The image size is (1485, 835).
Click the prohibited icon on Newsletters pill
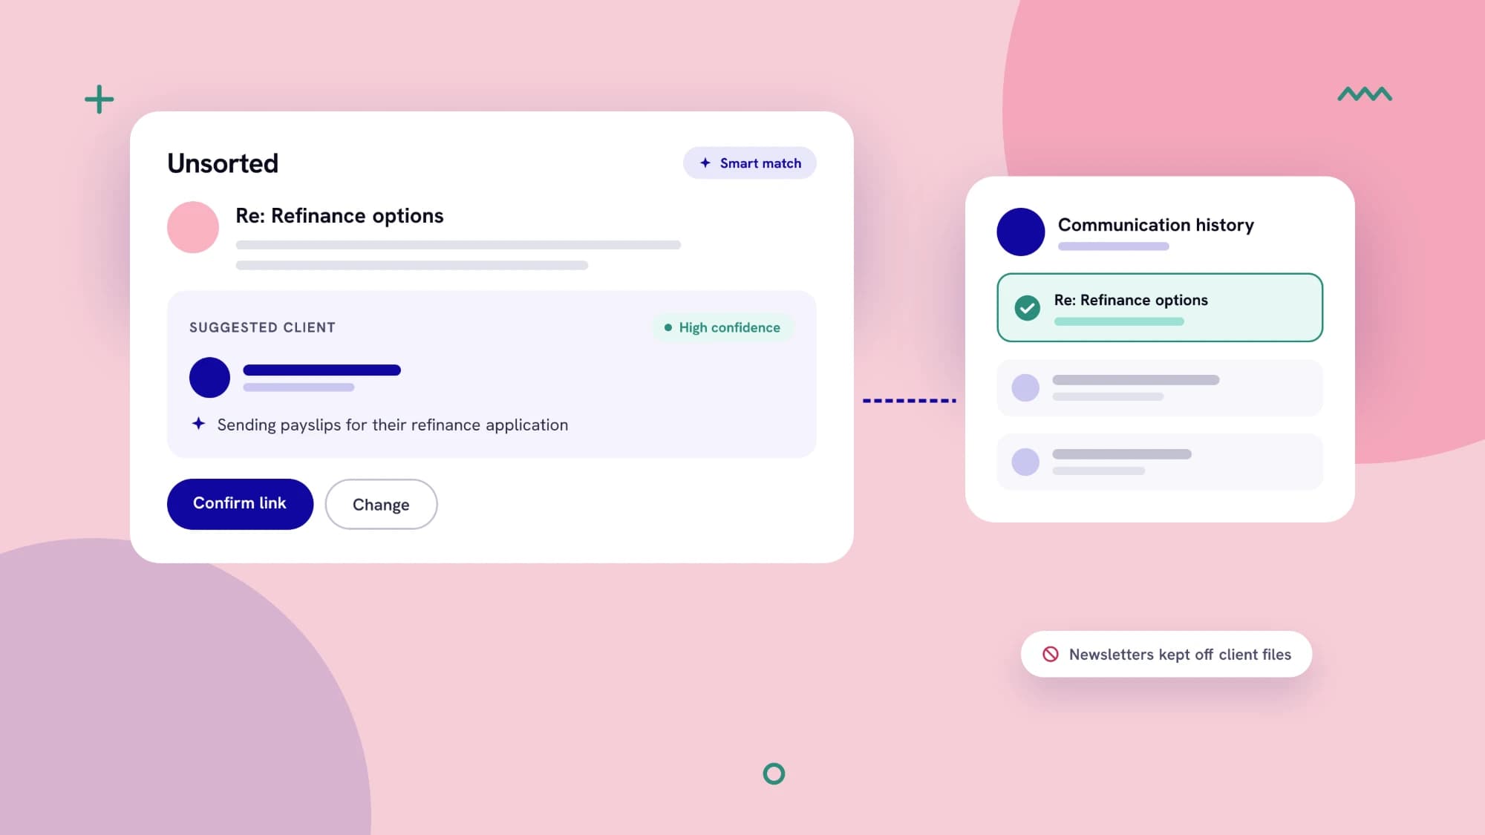[x=1050, y=654]
